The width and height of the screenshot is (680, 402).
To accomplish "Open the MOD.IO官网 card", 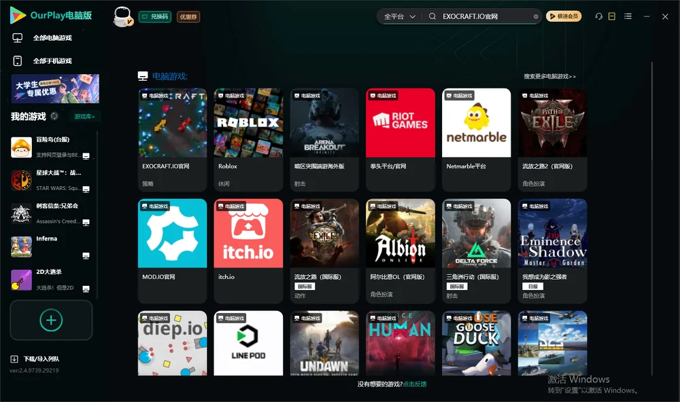I will pos(172,251).
